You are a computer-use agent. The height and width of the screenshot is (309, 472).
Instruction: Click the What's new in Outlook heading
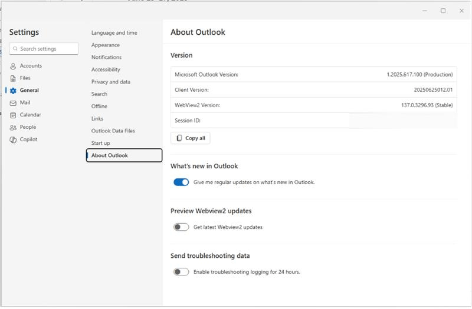(204, 167)
